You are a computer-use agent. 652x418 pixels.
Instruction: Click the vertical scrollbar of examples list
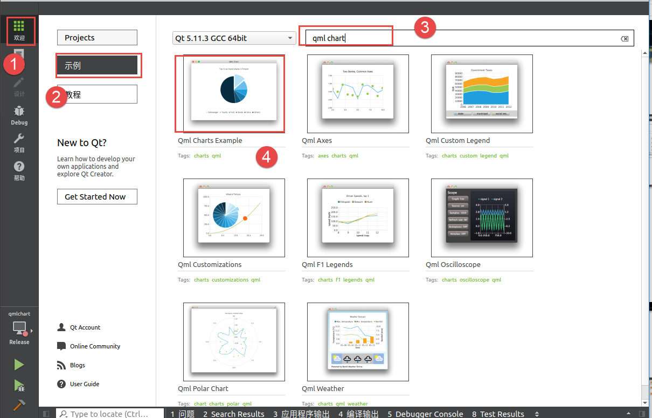pos(644,227)
